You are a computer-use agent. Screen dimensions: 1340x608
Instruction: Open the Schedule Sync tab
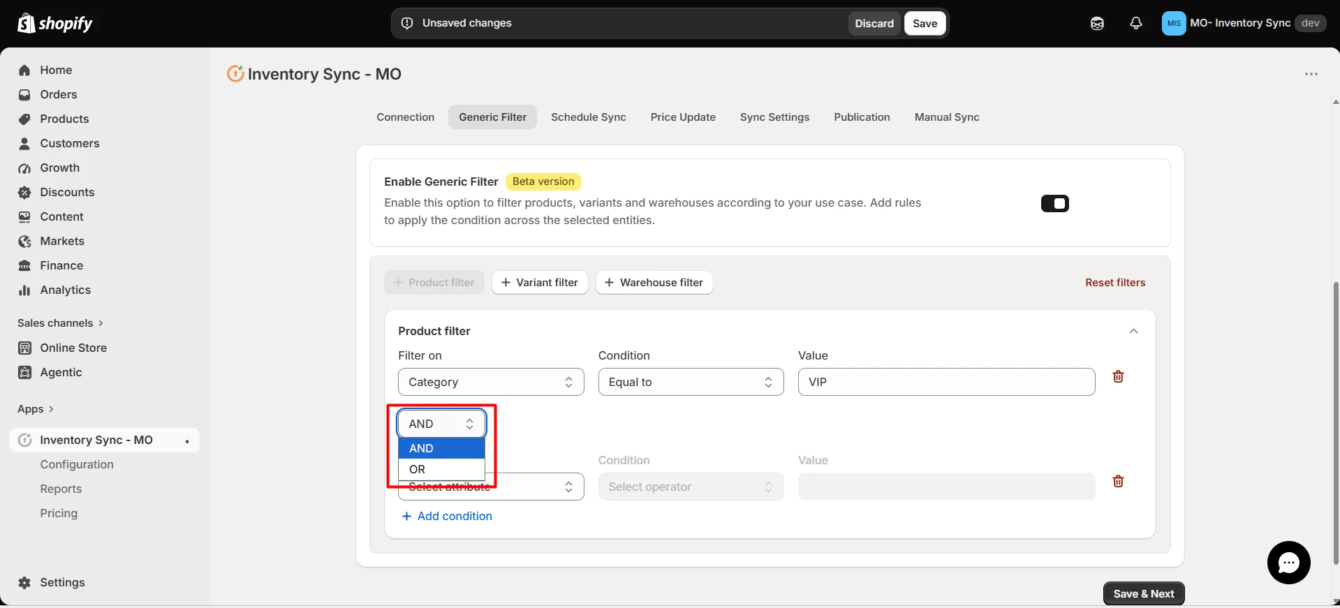point(588,117)
